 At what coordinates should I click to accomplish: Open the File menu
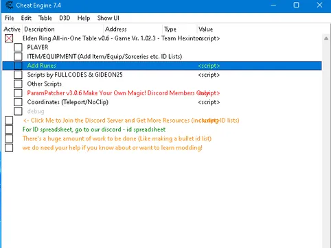coord(10,18)
